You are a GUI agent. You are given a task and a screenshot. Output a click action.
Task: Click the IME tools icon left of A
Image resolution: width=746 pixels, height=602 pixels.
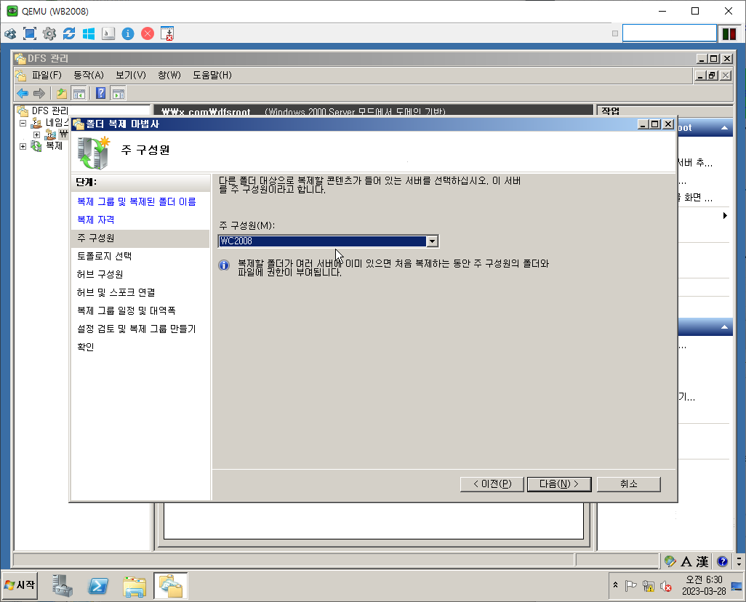(670, 561)
